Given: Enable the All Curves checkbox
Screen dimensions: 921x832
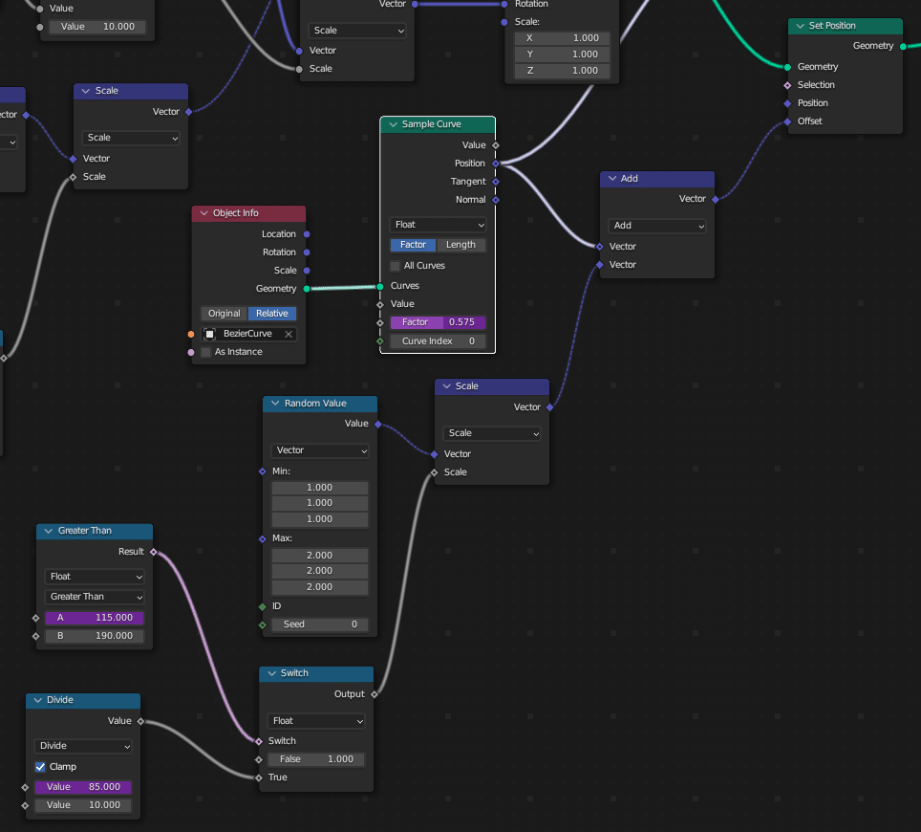Looking at the screenshot, I should [396, 266].
